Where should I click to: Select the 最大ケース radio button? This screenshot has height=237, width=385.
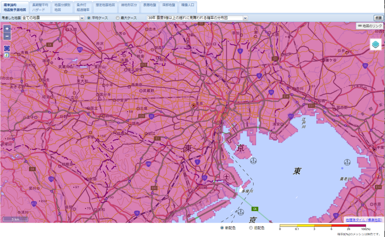point(118,18)
